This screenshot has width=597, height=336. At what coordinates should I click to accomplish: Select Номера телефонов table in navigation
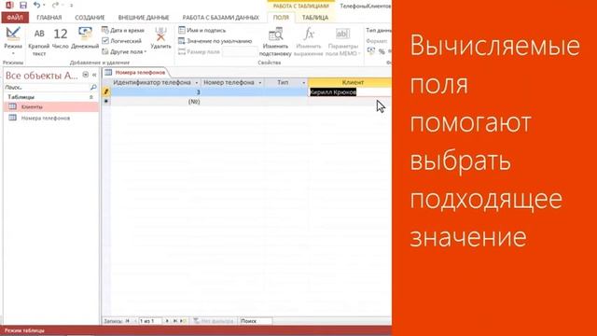point(51,119)
